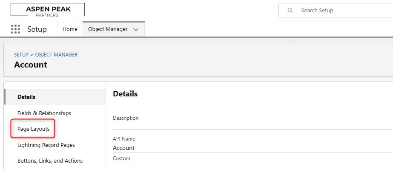This screenshot has height=169, width=393.
Task: Open Page Layouts in the sidebar
Action: (x=33, y=129)
